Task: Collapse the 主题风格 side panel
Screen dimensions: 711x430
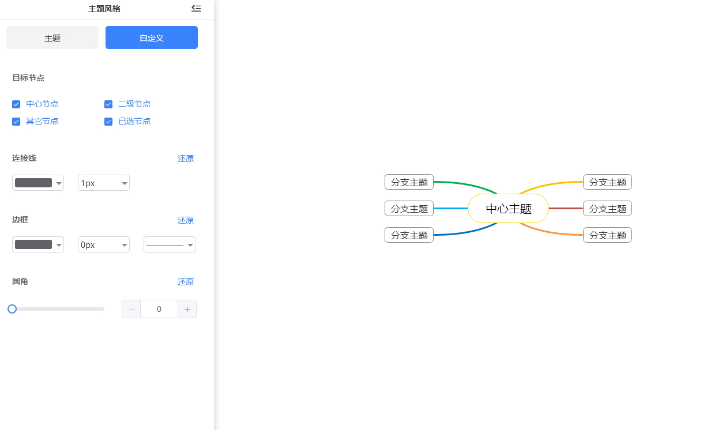Action: pyautogui.click(x=196, y=9)
